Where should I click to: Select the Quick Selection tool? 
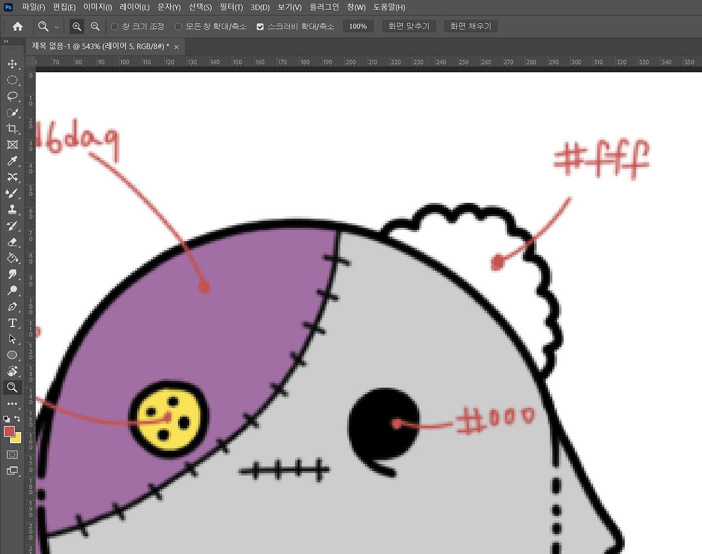[12, 112]
